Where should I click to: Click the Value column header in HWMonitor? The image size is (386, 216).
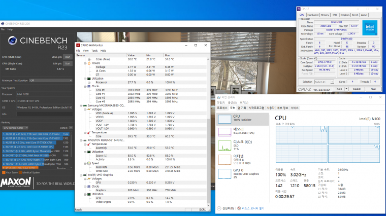pyautogui.click(x=136, y=55)
